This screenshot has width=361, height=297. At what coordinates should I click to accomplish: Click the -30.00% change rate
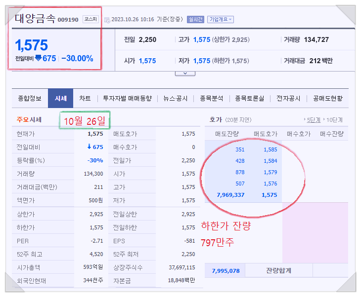point(77,58)
